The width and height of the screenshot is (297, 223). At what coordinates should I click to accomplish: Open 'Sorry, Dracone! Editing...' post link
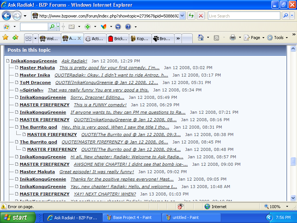click(97, 97)
